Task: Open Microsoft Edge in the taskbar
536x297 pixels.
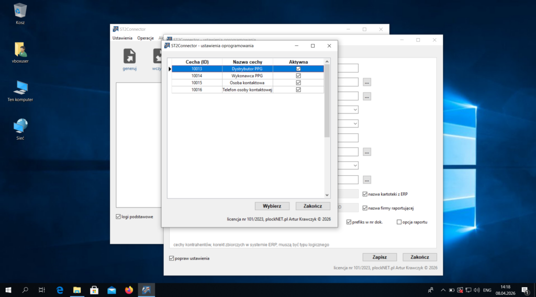Action: click(60, 290)
